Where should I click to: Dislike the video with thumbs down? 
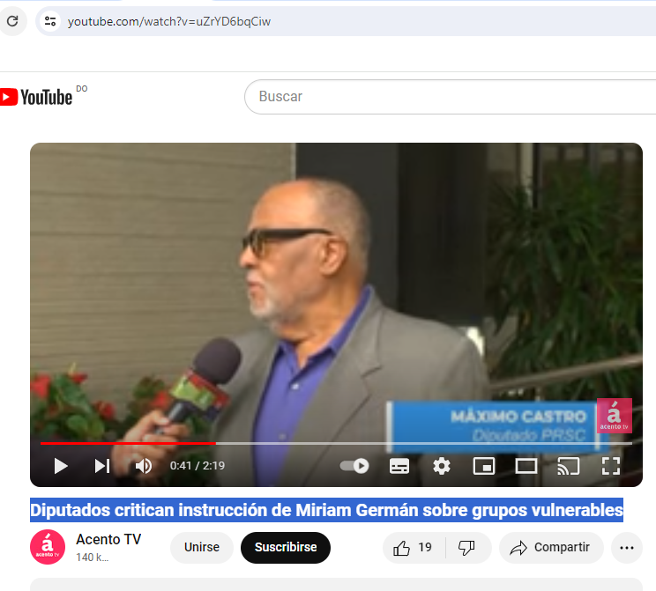(x=466, y=548)
